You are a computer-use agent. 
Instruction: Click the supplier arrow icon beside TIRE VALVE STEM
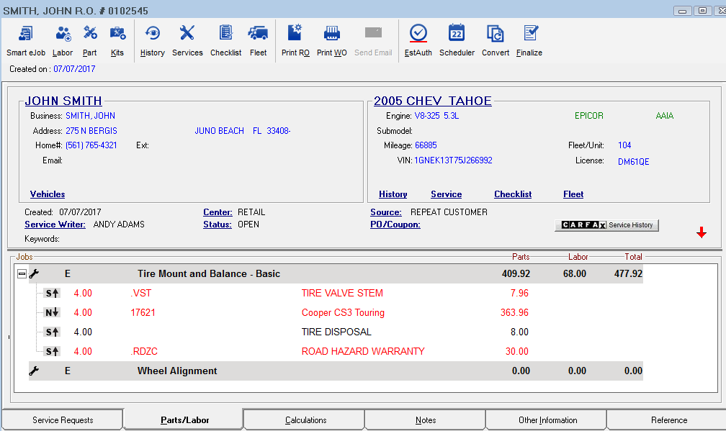(50, 293)
